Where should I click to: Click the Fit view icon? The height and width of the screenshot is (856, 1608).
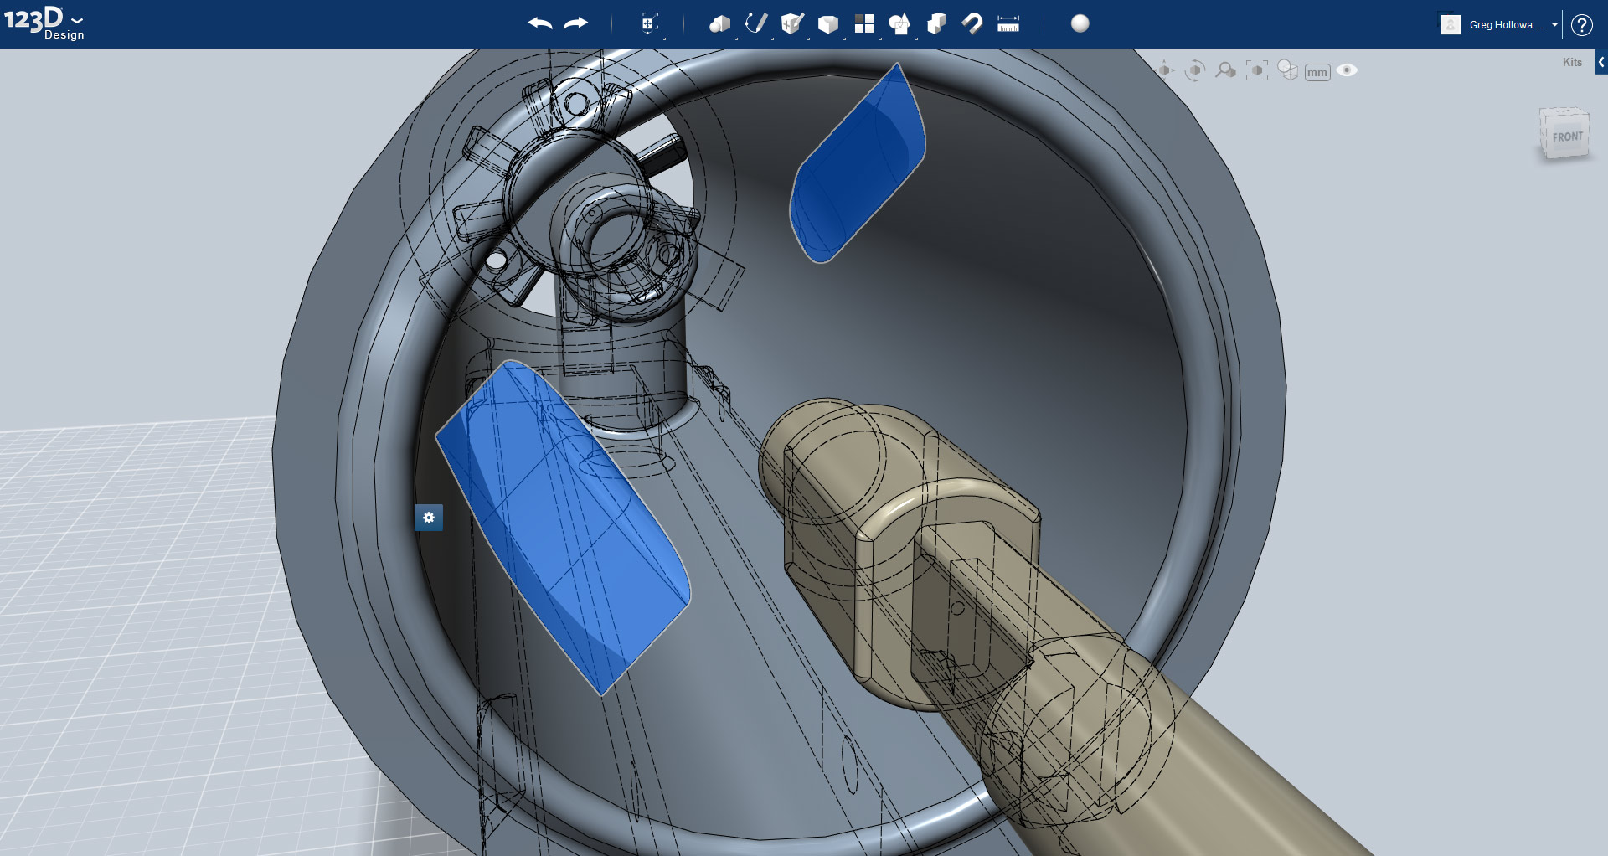tap(1256, 70)
